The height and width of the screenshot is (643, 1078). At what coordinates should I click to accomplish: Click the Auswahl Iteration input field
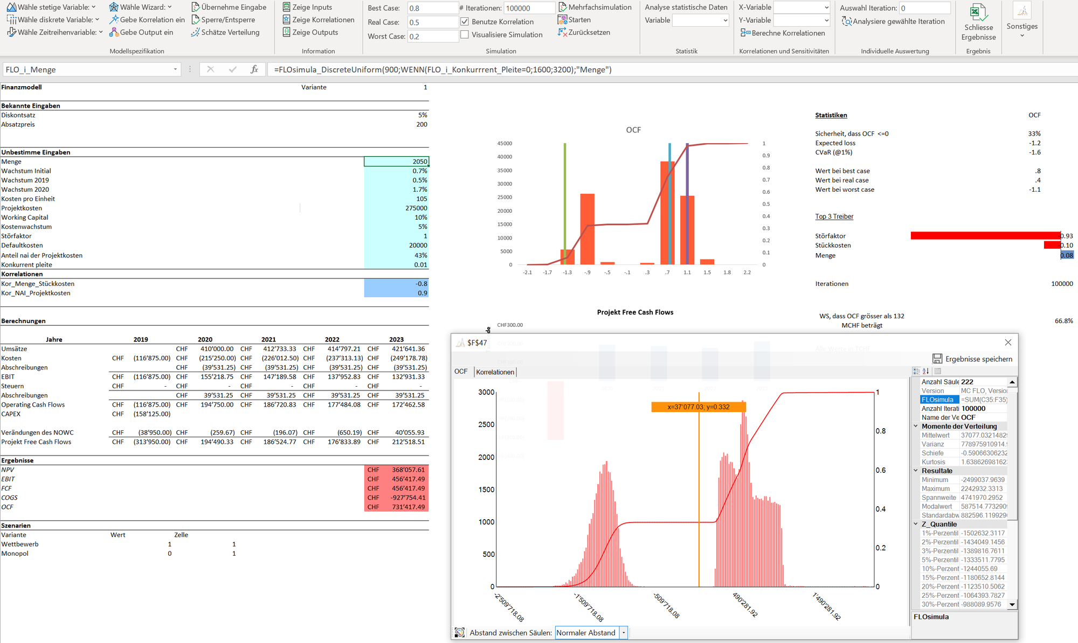(x=925, y=8)
